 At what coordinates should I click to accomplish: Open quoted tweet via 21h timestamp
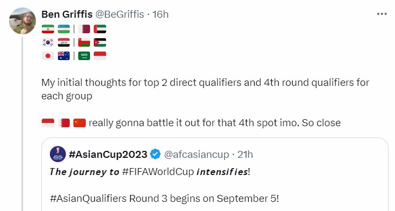(245, 154)
